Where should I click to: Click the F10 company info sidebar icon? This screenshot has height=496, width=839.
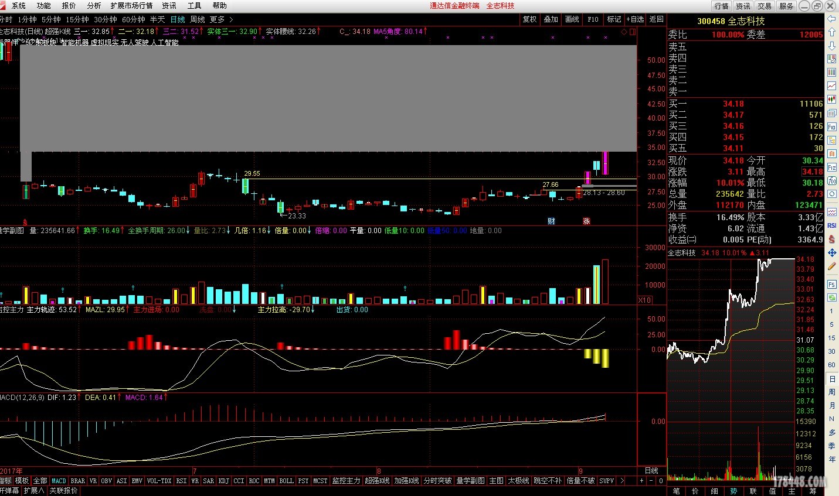[831, 126]
